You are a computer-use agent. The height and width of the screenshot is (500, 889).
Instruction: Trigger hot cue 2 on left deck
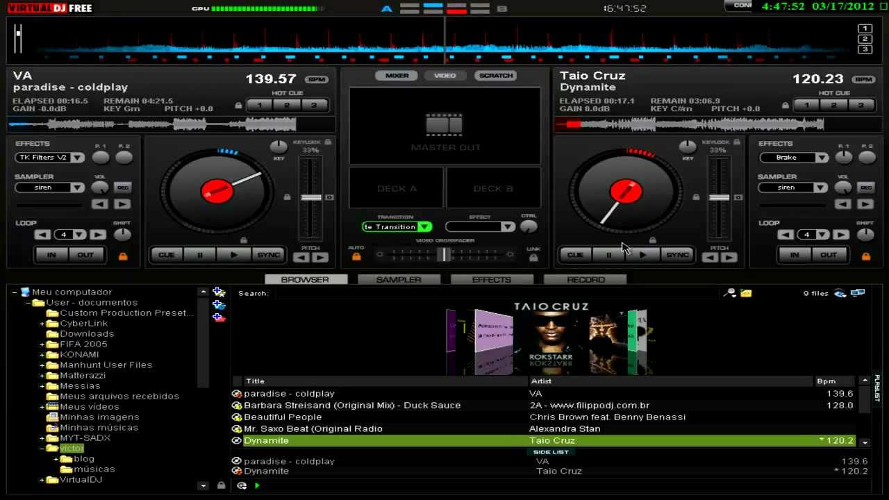[287, 106]
